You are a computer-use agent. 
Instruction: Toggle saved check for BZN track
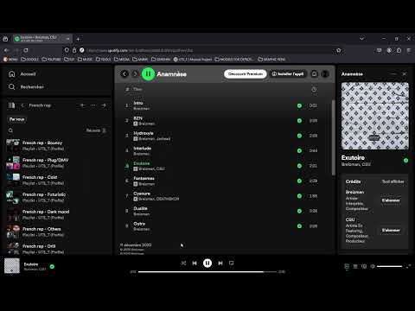tap(299, 121)
